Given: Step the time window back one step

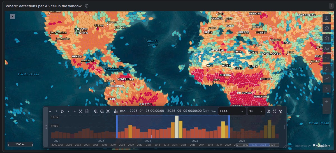Looking at the screenshot, I should 56,111.
